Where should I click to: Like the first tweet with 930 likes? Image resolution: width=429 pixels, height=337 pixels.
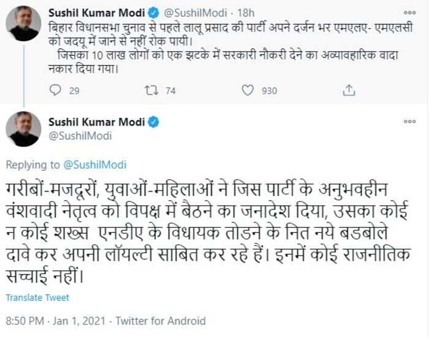click(x=248, y=90)
